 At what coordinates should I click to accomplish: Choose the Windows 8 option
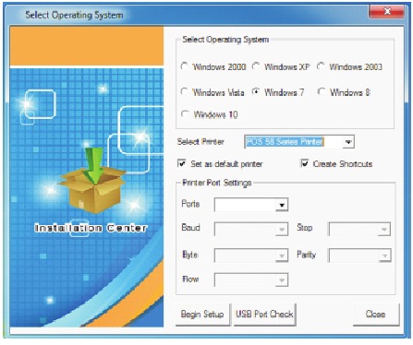[x=322, y=92]
